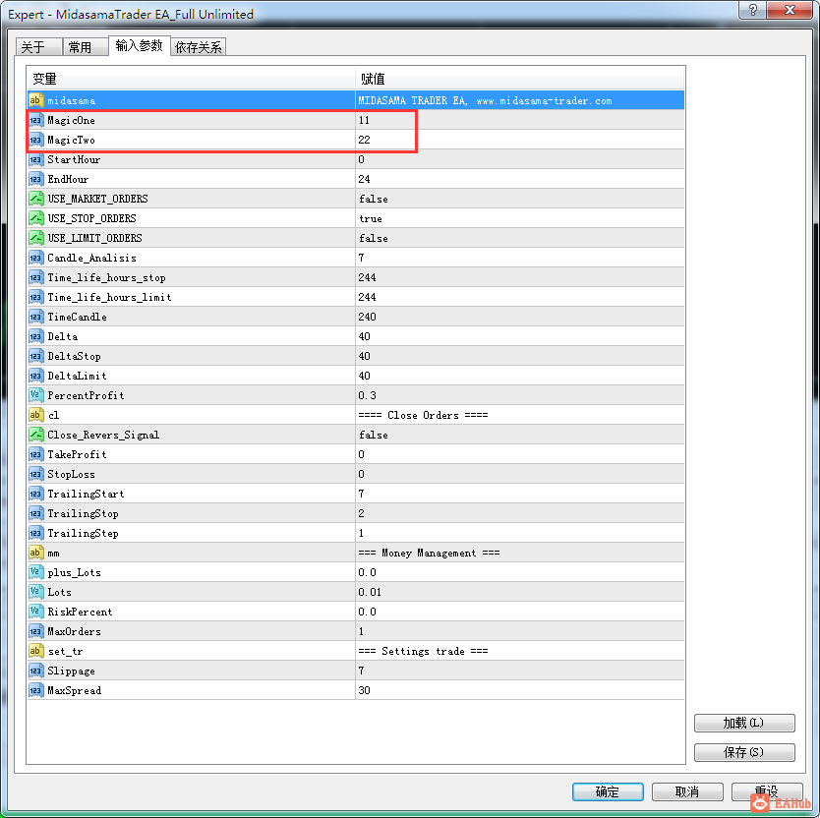Viewport: 820px width, 818px height.
Task: Click the EndHour value 24
Action: point(364,179)
